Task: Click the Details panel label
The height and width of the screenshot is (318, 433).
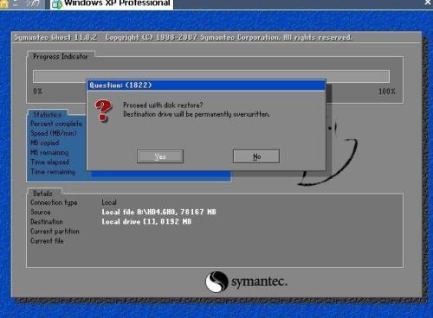Action: (x=42, y=194)
